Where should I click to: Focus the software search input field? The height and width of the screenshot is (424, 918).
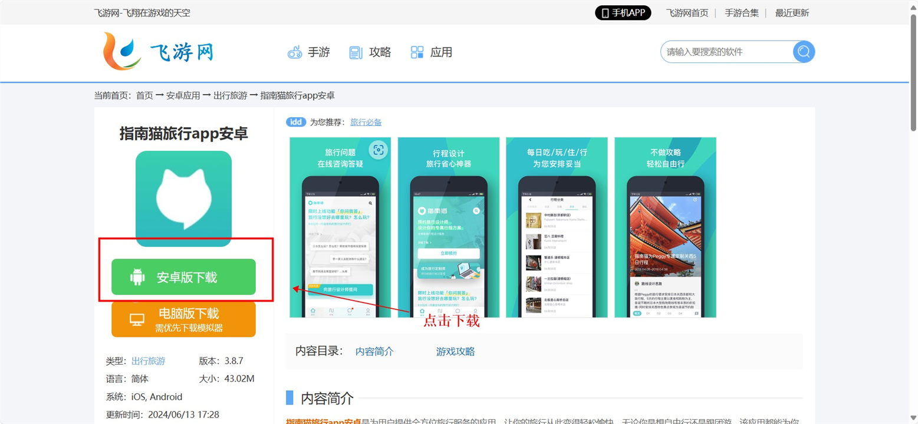(727, 52)
